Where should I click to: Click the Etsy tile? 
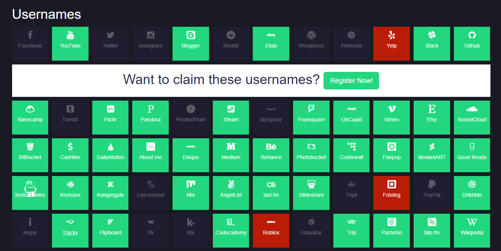pos(432,117)
